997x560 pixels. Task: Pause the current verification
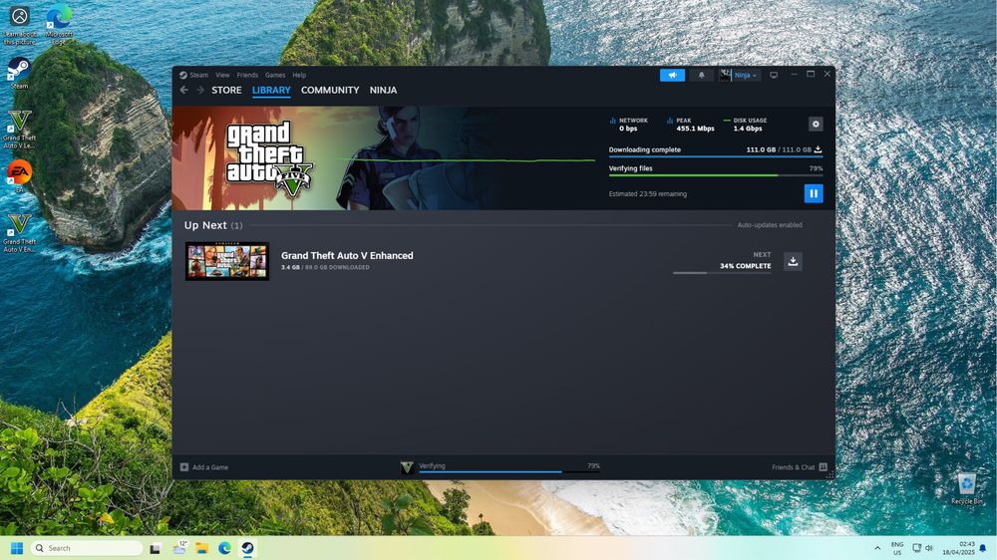(814, 193)
